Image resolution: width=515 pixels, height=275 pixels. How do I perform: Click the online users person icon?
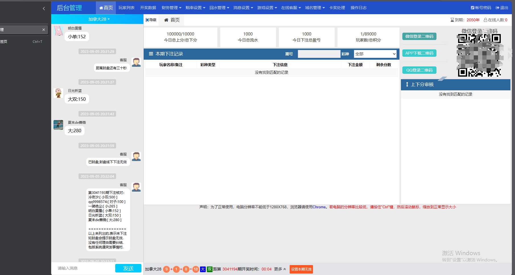point(485,20)
